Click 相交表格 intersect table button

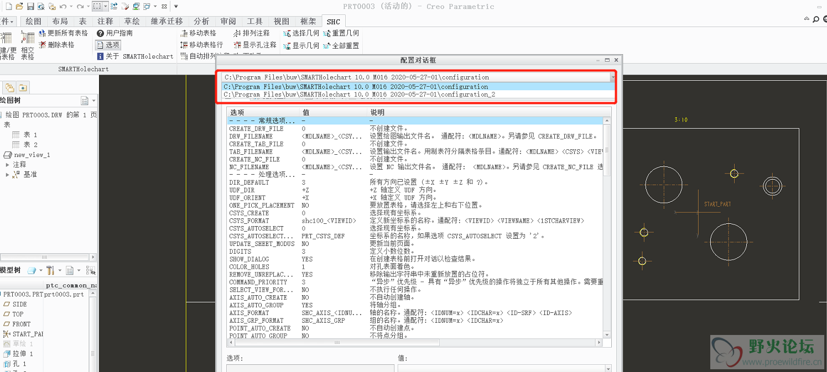(27, 46)
